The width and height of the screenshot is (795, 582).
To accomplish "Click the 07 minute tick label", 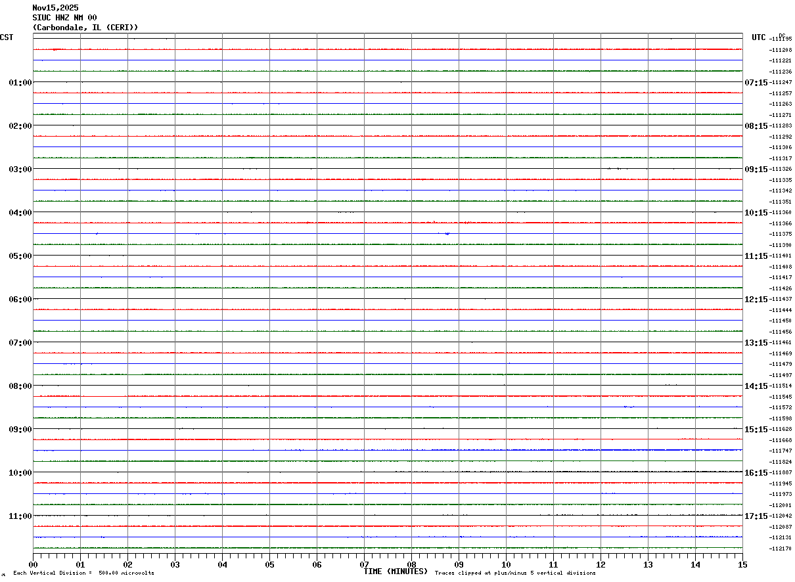I will point(365,564).
